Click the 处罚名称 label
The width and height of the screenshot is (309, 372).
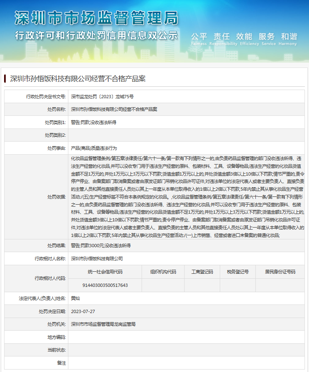point(56,109)
